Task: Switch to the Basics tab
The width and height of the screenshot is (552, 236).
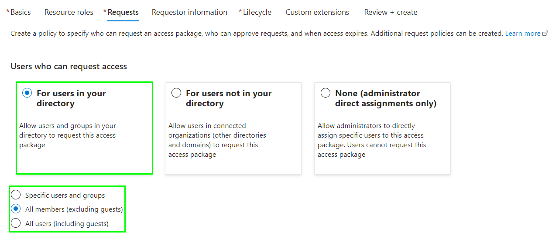Action: tap(20, 12)
